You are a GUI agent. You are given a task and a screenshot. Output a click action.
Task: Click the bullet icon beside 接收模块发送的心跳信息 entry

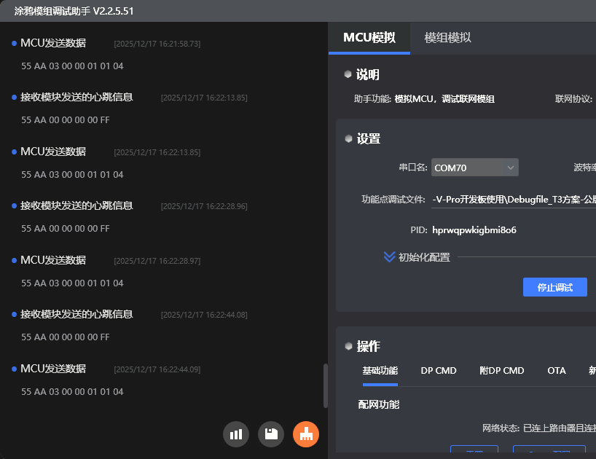tap(13, 97)
